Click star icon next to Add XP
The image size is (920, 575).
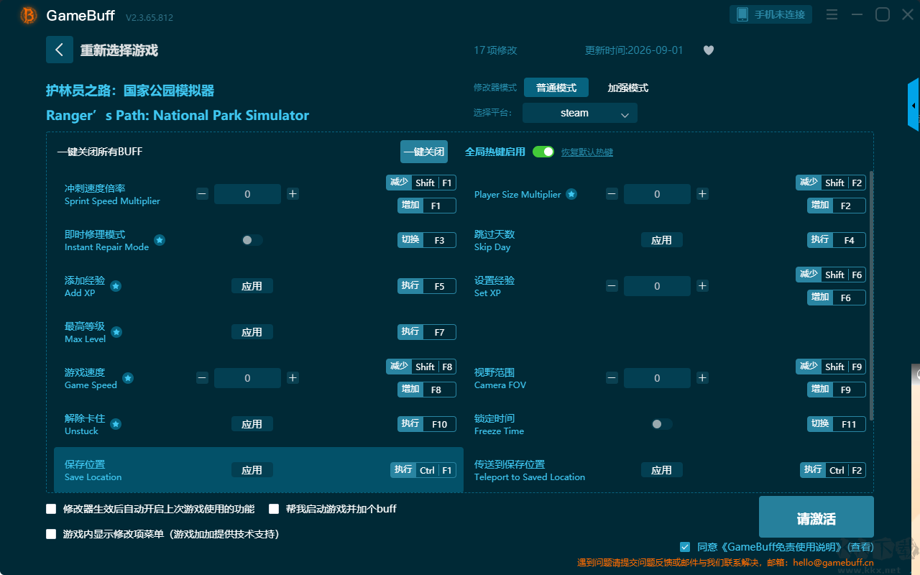tap(116, 286)
